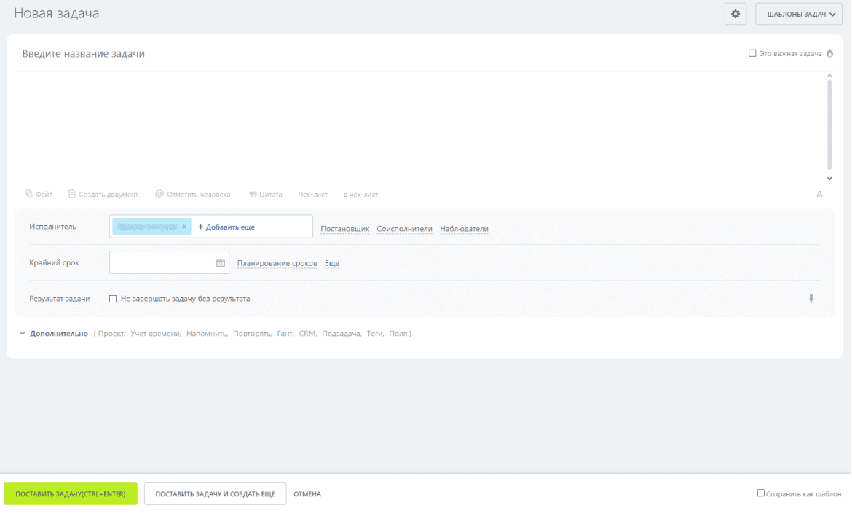852x513 pixels.
Task: Click the quotation mark icon by Цитата
Action: (253, 195)
